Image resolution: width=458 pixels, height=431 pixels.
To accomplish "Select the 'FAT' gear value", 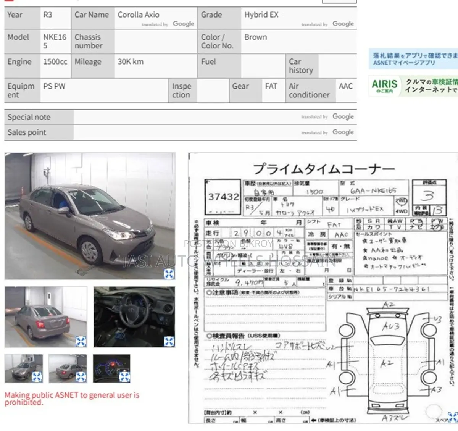I will point(271,86).
